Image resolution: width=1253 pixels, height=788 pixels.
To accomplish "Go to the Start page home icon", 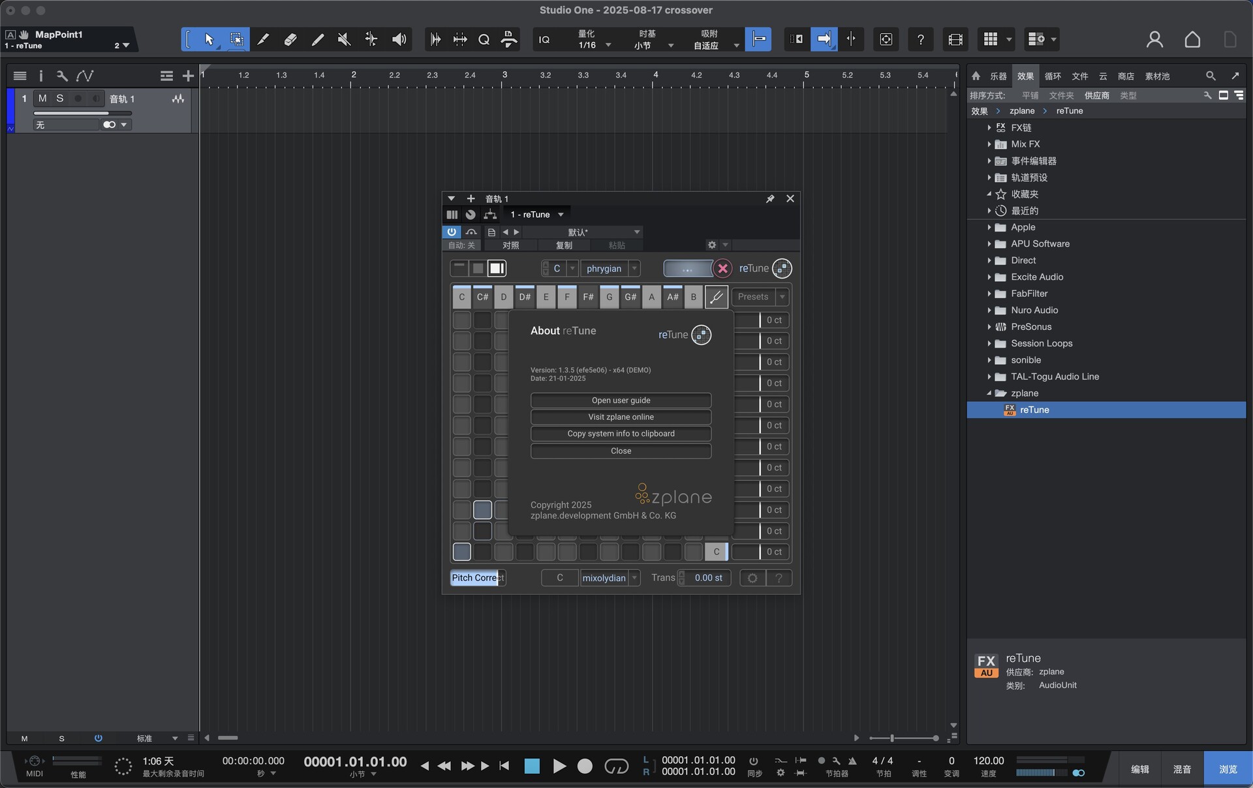I will point(1192,40).
